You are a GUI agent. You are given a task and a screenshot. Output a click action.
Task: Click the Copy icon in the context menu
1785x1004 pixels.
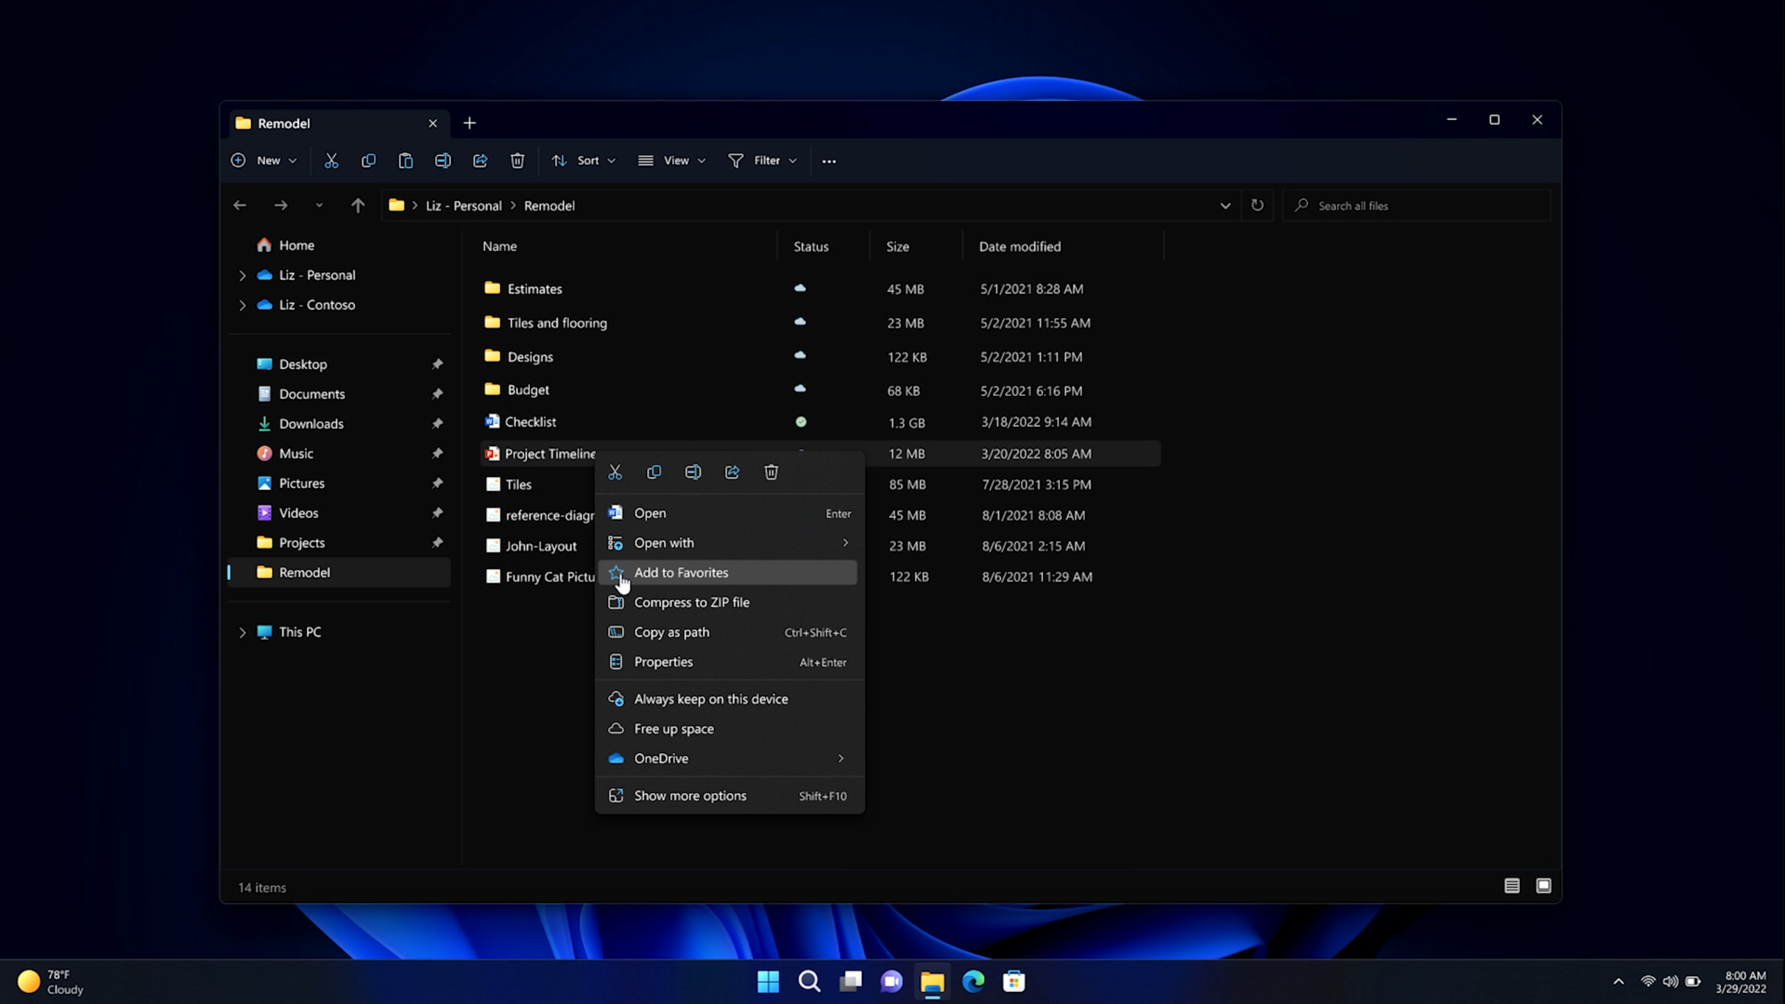coord(654,471)
